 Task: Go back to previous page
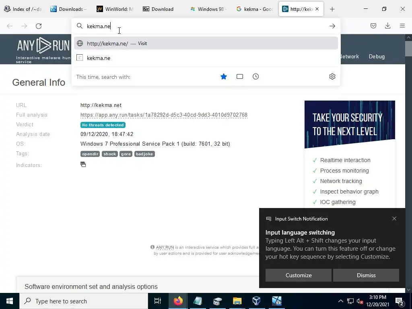[x=10, y=26]
